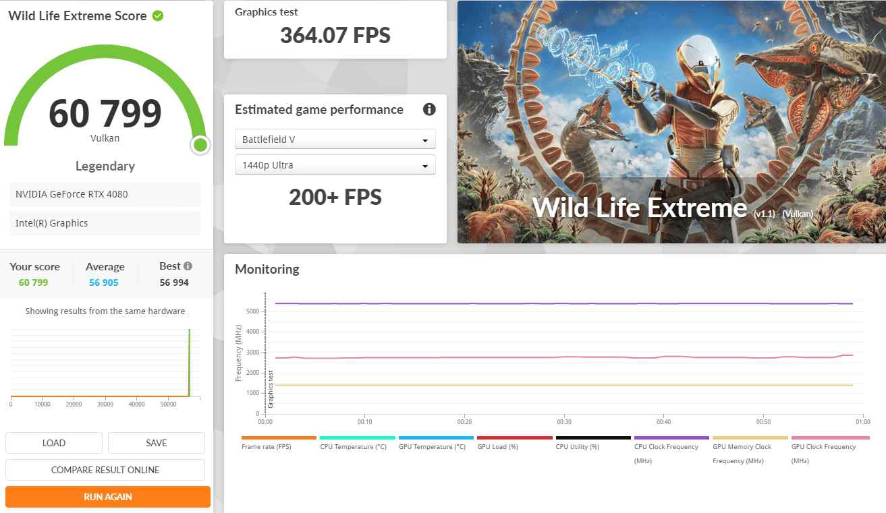The width and height of the screenshot is (886, 513).
Task: Click the Graphics test marker in monitoring chart
Action: coord(271,390)
